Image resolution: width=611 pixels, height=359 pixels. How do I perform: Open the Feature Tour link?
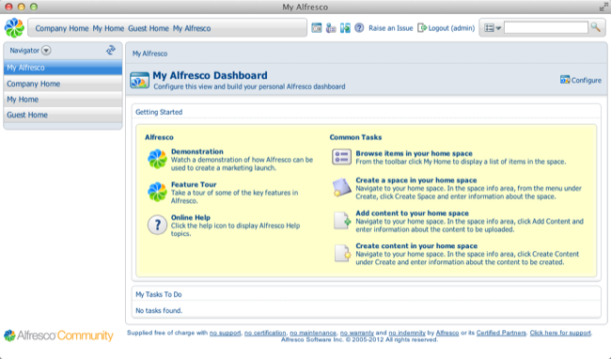[x=194, y=184]
